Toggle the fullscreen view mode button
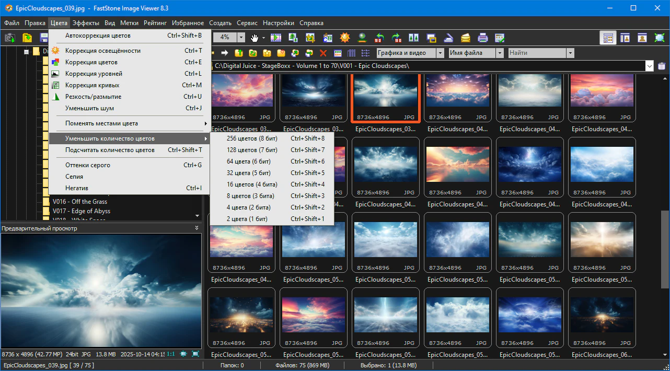This screenshot has height=371, width=670. click(x=660, y=38)
